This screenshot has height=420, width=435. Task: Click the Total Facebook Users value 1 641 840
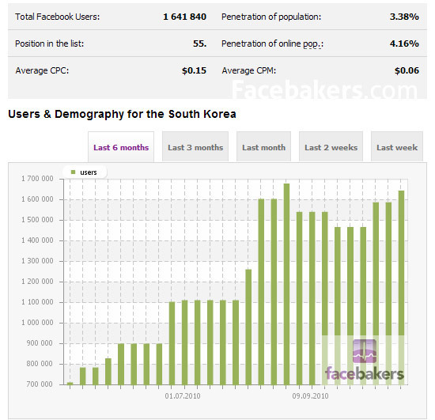point(184,17)
